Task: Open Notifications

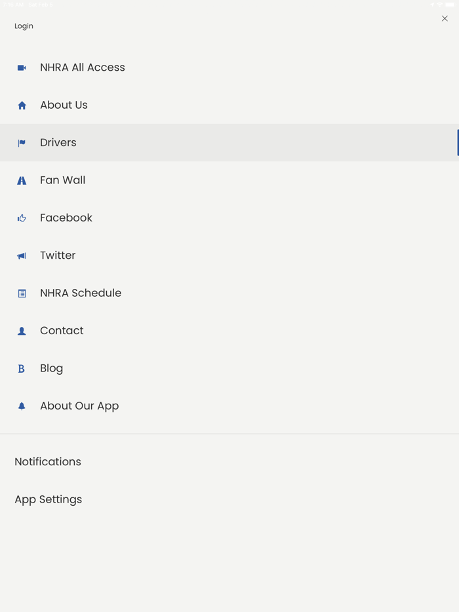Action: coord(48,462)
